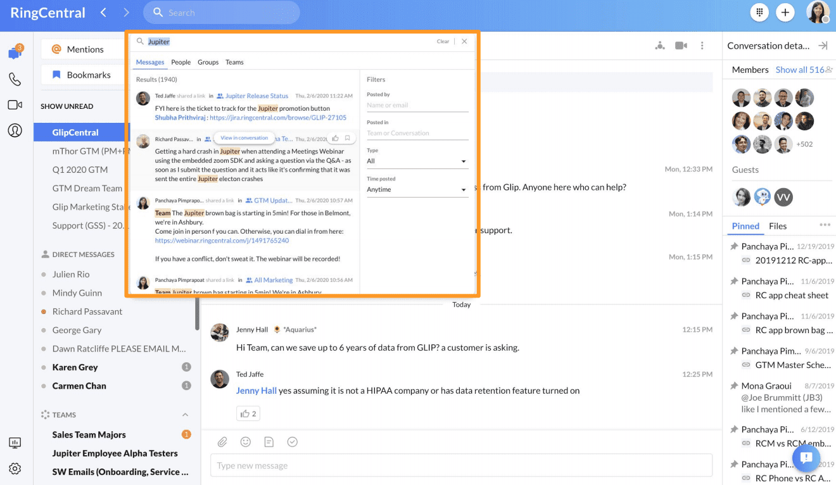Click Jenny Hall mention in Ted's reply
836x485 pixels.
pos(256,391)
